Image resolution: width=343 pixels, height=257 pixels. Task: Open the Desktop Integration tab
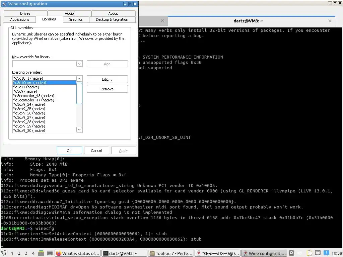click(112, 19)
